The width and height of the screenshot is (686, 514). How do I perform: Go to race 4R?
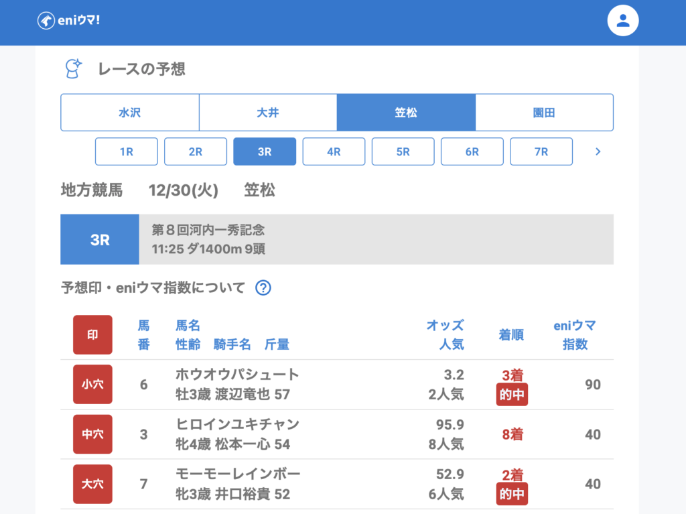(334, 151)
